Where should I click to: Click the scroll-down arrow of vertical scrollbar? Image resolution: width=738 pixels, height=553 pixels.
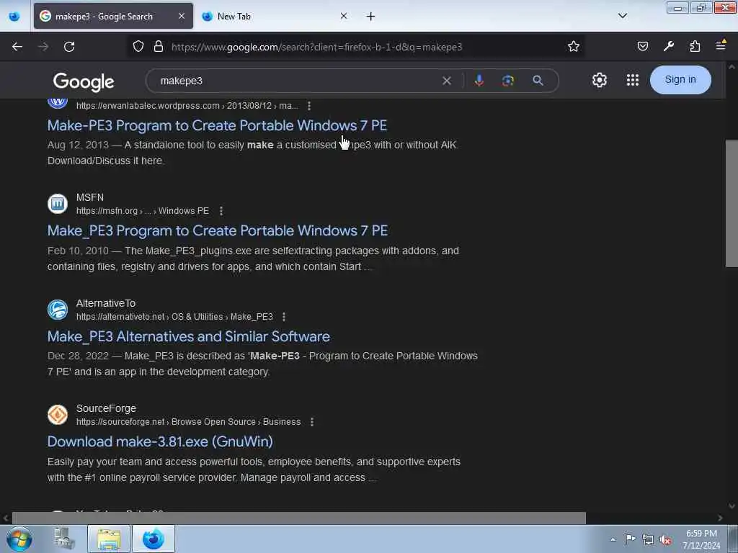732,506
